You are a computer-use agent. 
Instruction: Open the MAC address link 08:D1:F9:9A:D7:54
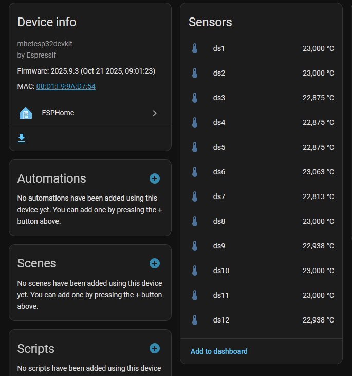coord(66,86)
